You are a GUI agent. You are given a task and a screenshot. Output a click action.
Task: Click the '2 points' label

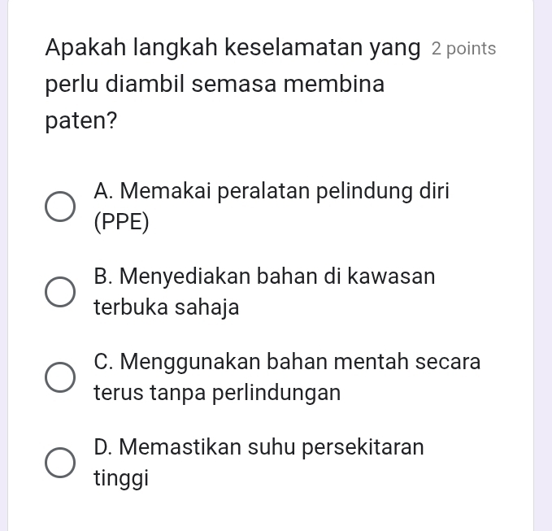click(x=463, y=49)
